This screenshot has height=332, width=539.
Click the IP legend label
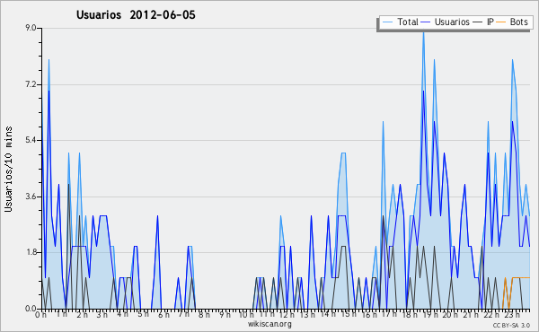[490, 22]
